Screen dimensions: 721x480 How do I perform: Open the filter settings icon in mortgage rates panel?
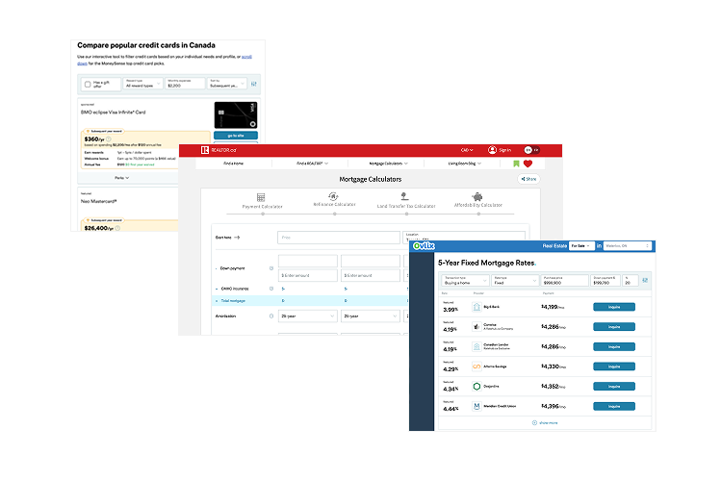point(645,280)
